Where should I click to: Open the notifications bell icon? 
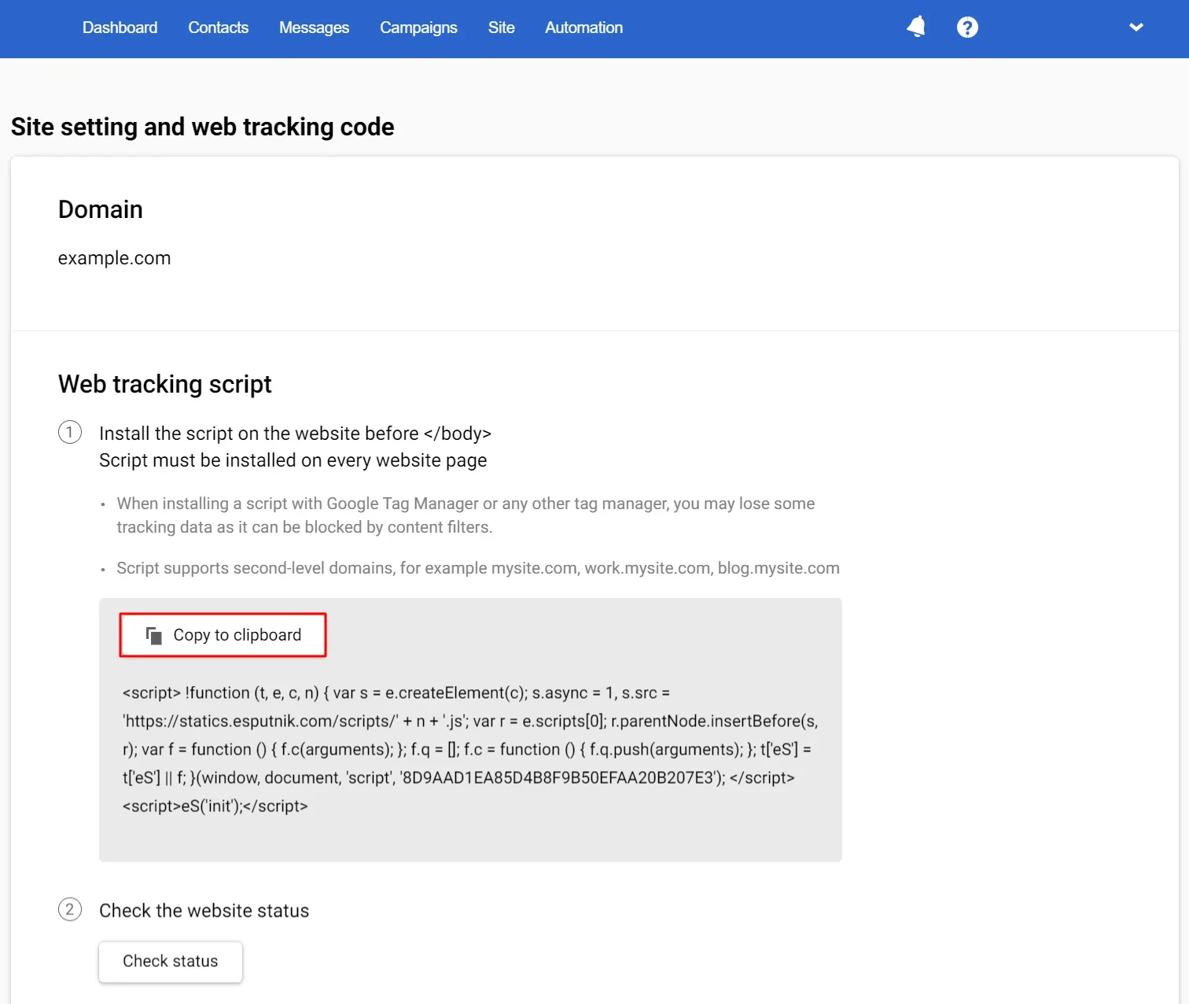916,28
